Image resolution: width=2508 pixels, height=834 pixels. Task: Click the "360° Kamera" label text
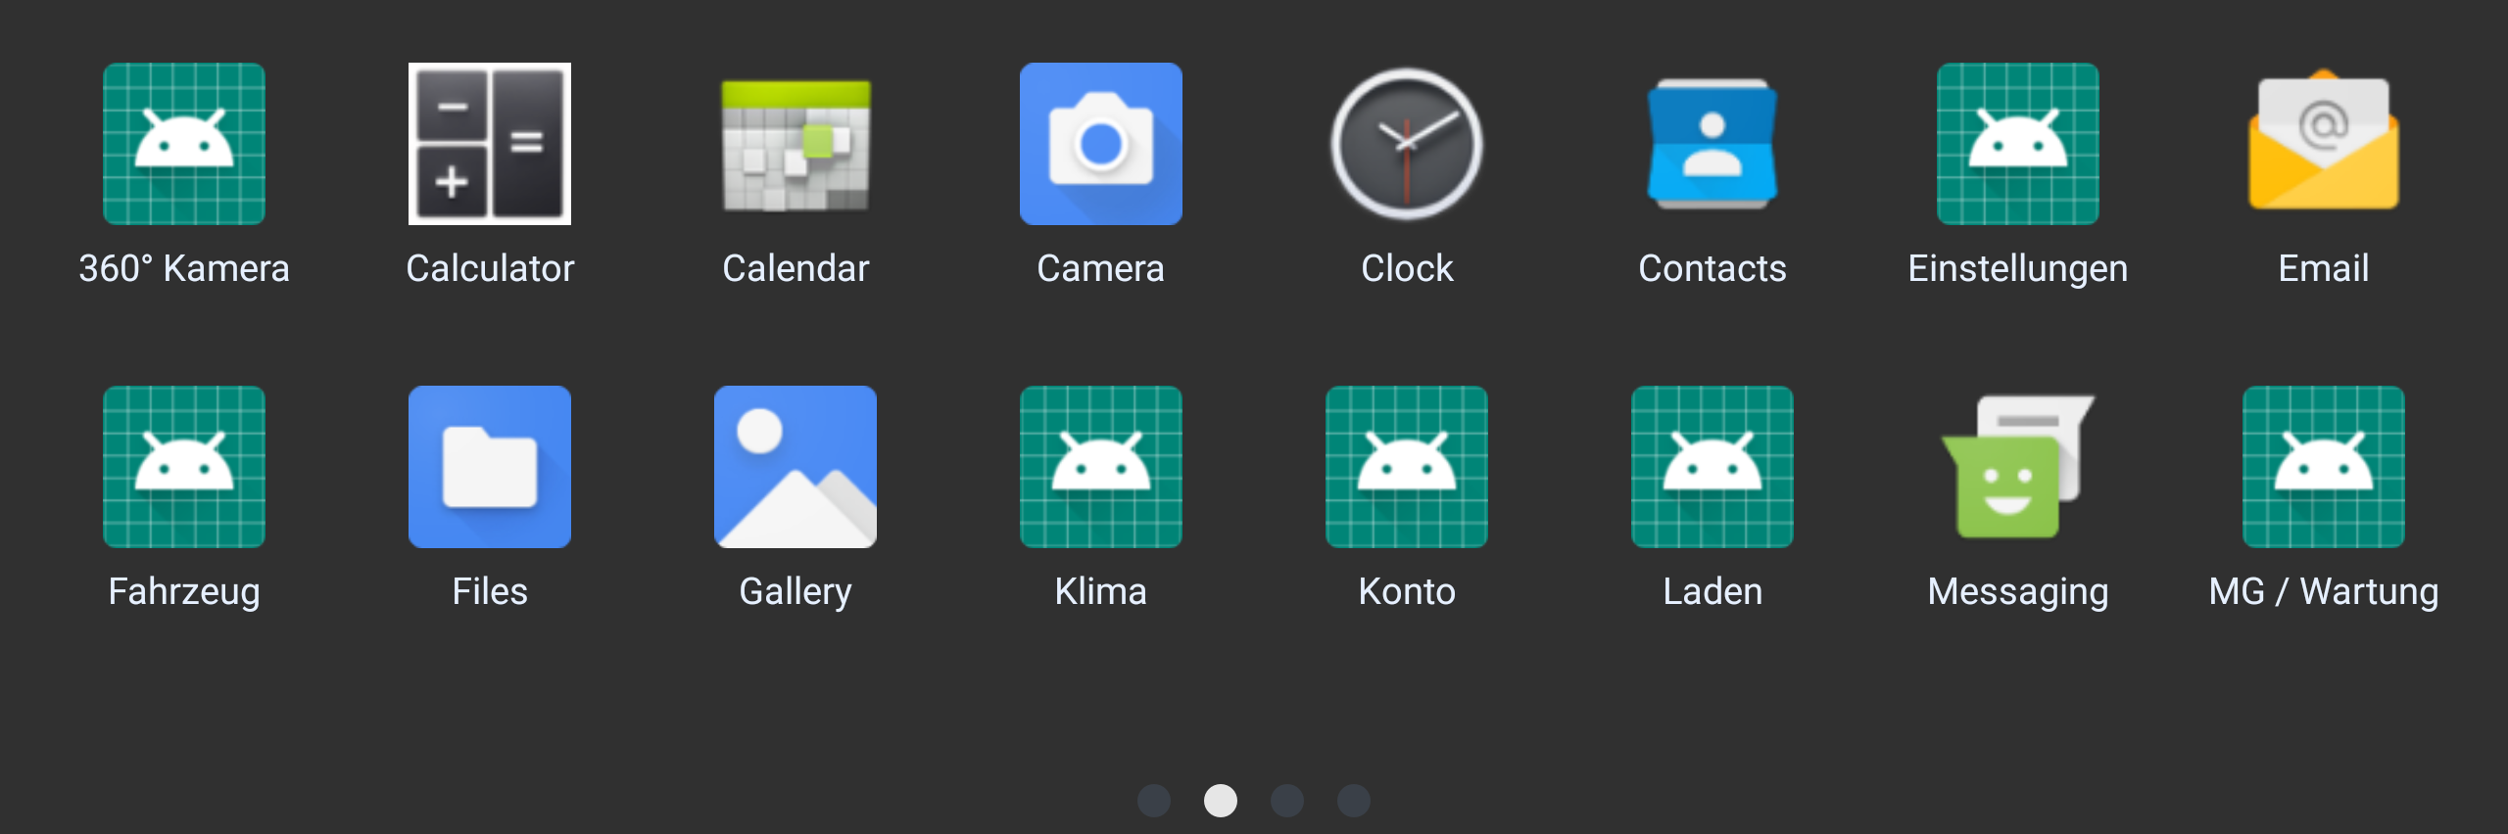pos(184,268)
